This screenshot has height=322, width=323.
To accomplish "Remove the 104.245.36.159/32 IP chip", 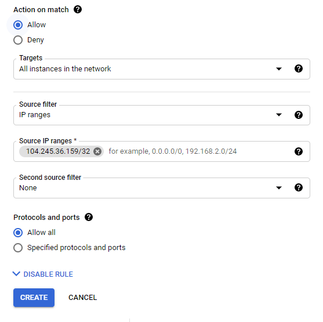I will [x=97, y=151].
